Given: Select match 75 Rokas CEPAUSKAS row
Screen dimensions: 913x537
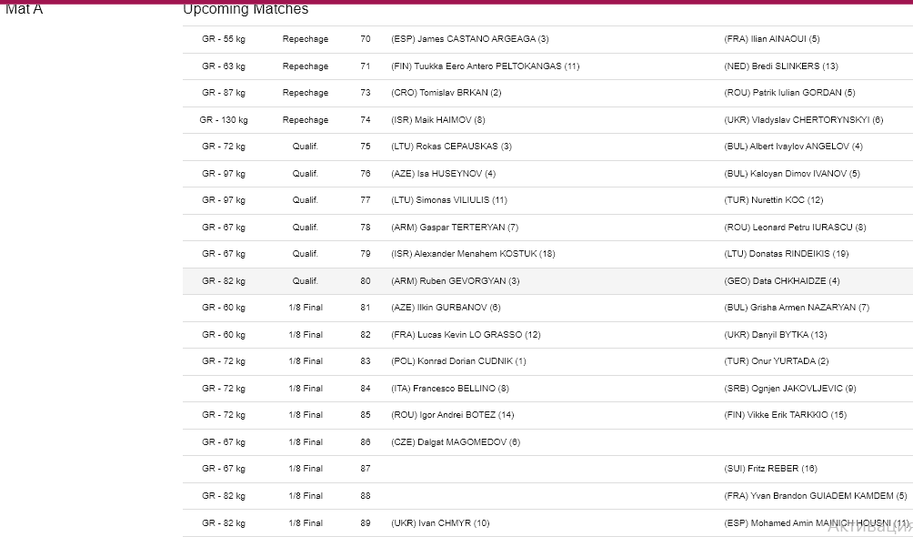Looking at the screenshot, I should click(x=547, y=147).
